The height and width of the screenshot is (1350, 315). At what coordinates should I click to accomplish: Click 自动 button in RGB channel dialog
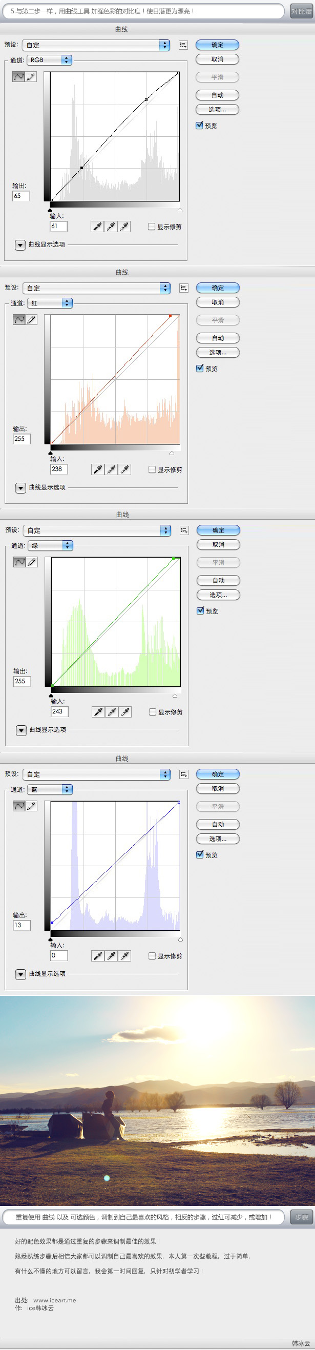tap(218, 95)
